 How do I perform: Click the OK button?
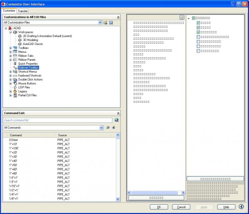tap(159, 207)
